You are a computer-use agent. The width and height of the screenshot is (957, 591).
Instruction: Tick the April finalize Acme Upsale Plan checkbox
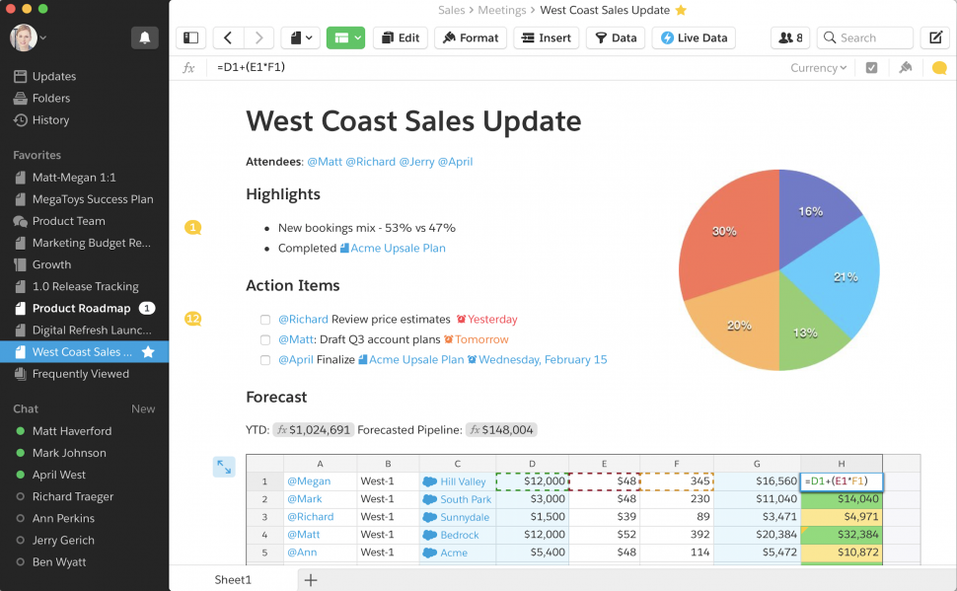coord(265,360)
